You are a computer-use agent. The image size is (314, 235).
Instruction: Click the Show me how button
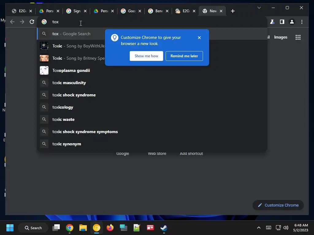tap(146, 56)
